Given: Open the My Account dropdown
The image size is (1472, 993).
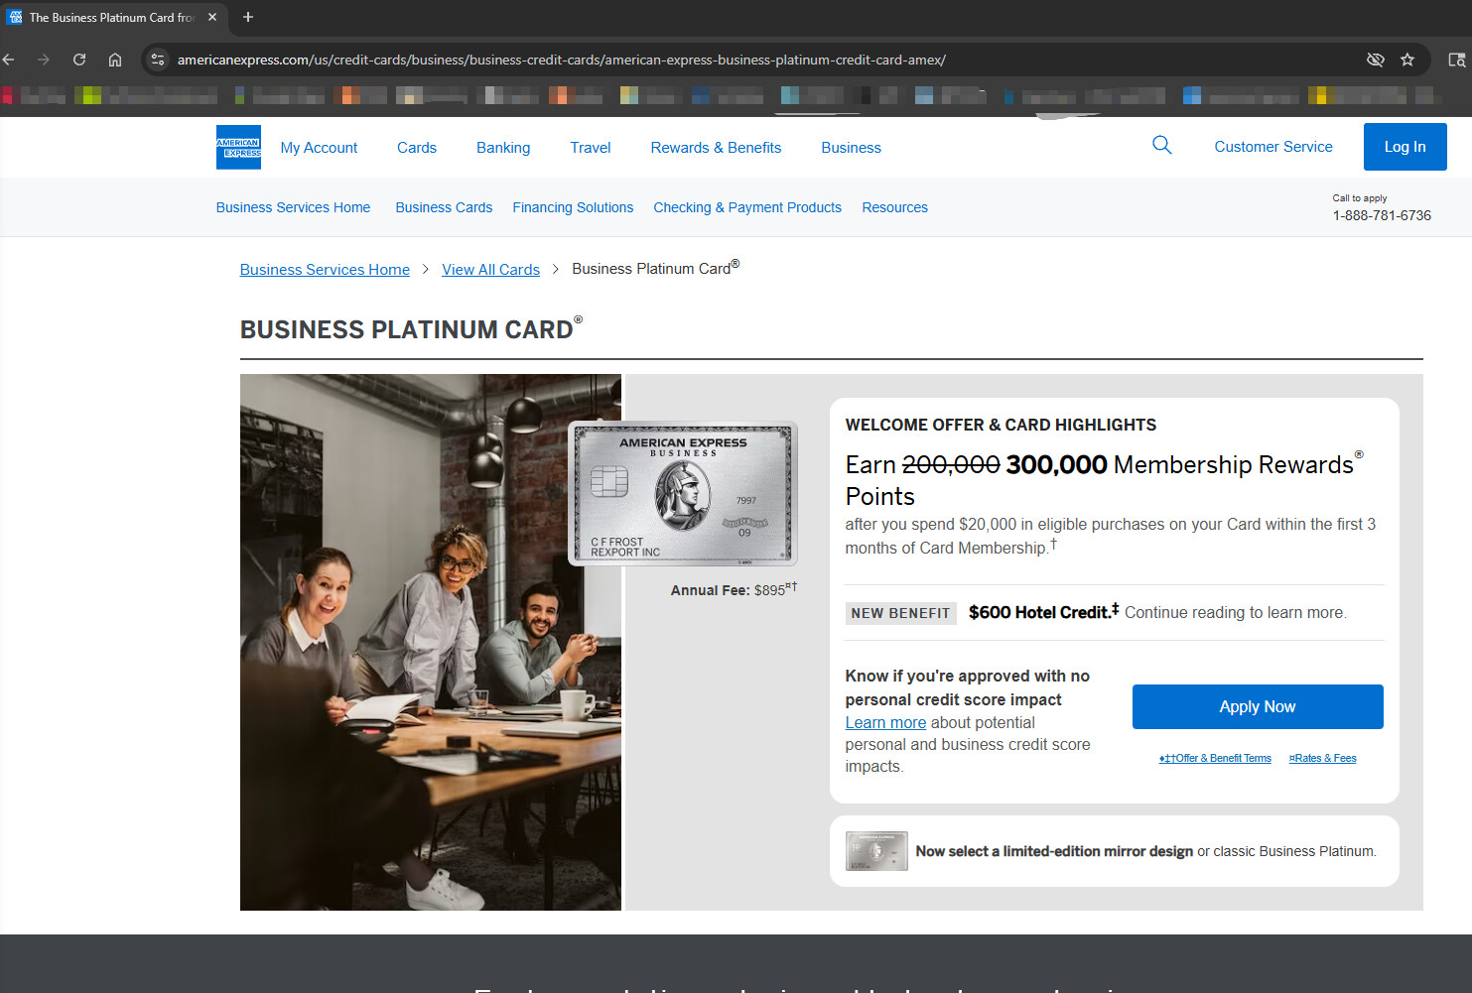Looking at the screenshot, I should (x=319, y=148).
